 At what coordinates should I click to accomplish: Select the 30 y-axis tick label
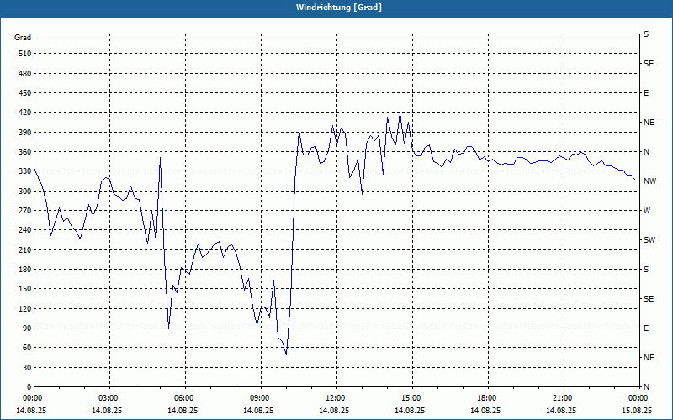pyautogui.click(x=27, y=367)
